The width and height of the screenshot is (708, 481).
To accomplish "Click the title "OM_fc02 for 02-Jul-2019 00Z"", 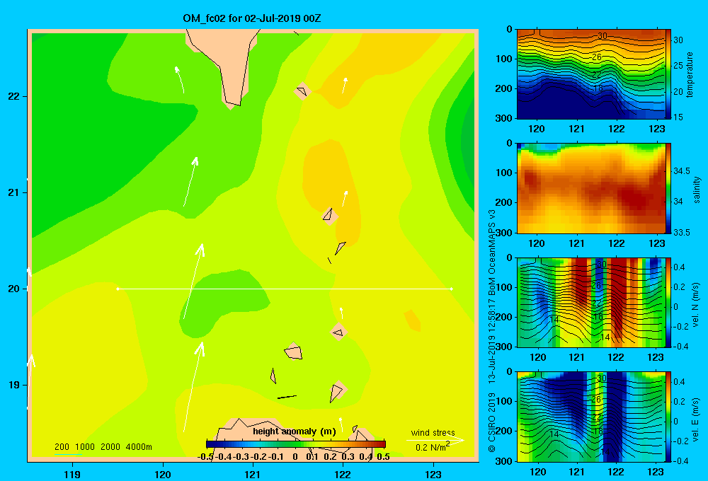I will 252,18.
